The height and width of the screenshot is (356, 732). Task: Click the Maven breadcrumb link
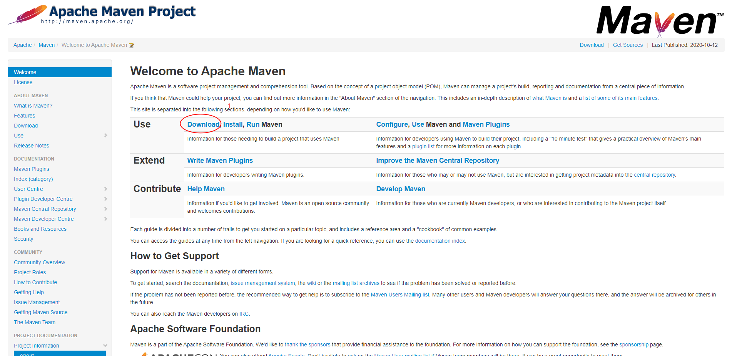pos(47,45)
